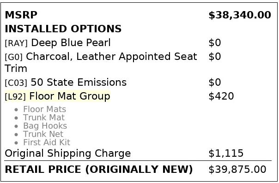Click the Floor Mats bullet item

45,109
